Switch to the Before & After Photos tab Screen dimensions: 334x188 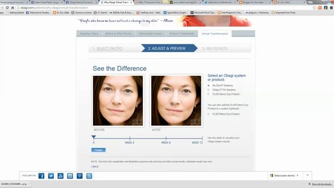118,33
